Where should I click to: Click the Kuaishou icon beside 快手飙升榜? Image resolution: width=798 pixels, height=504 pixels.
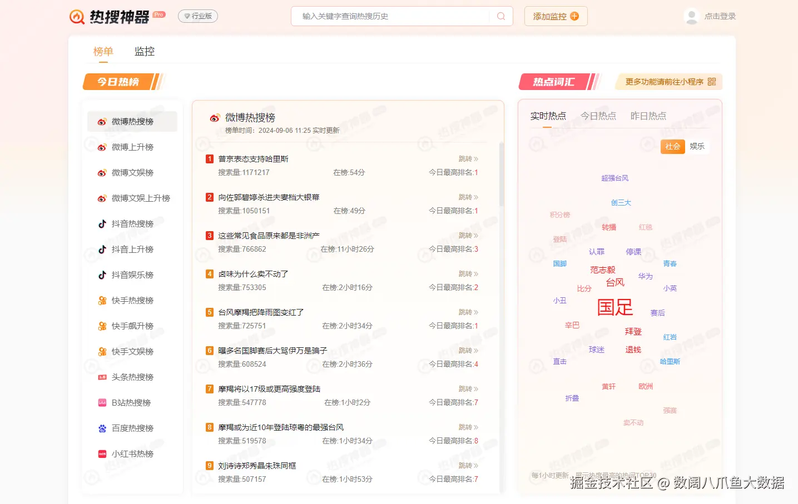(x=102, y=326)
